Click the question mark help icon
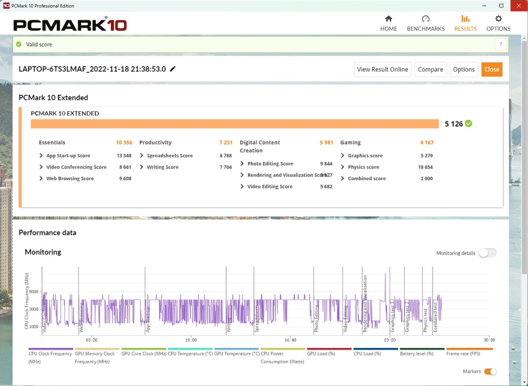Image resolution: width=528 pixels, height=386 pixels. tap(501, 44)
